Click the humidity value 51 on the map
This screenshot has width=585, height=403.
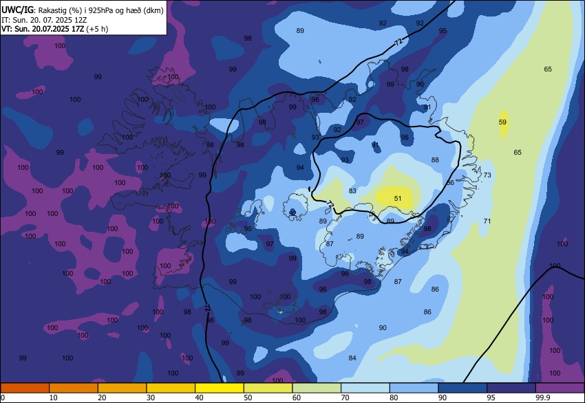pyautogui.click(x=398, y=198)
